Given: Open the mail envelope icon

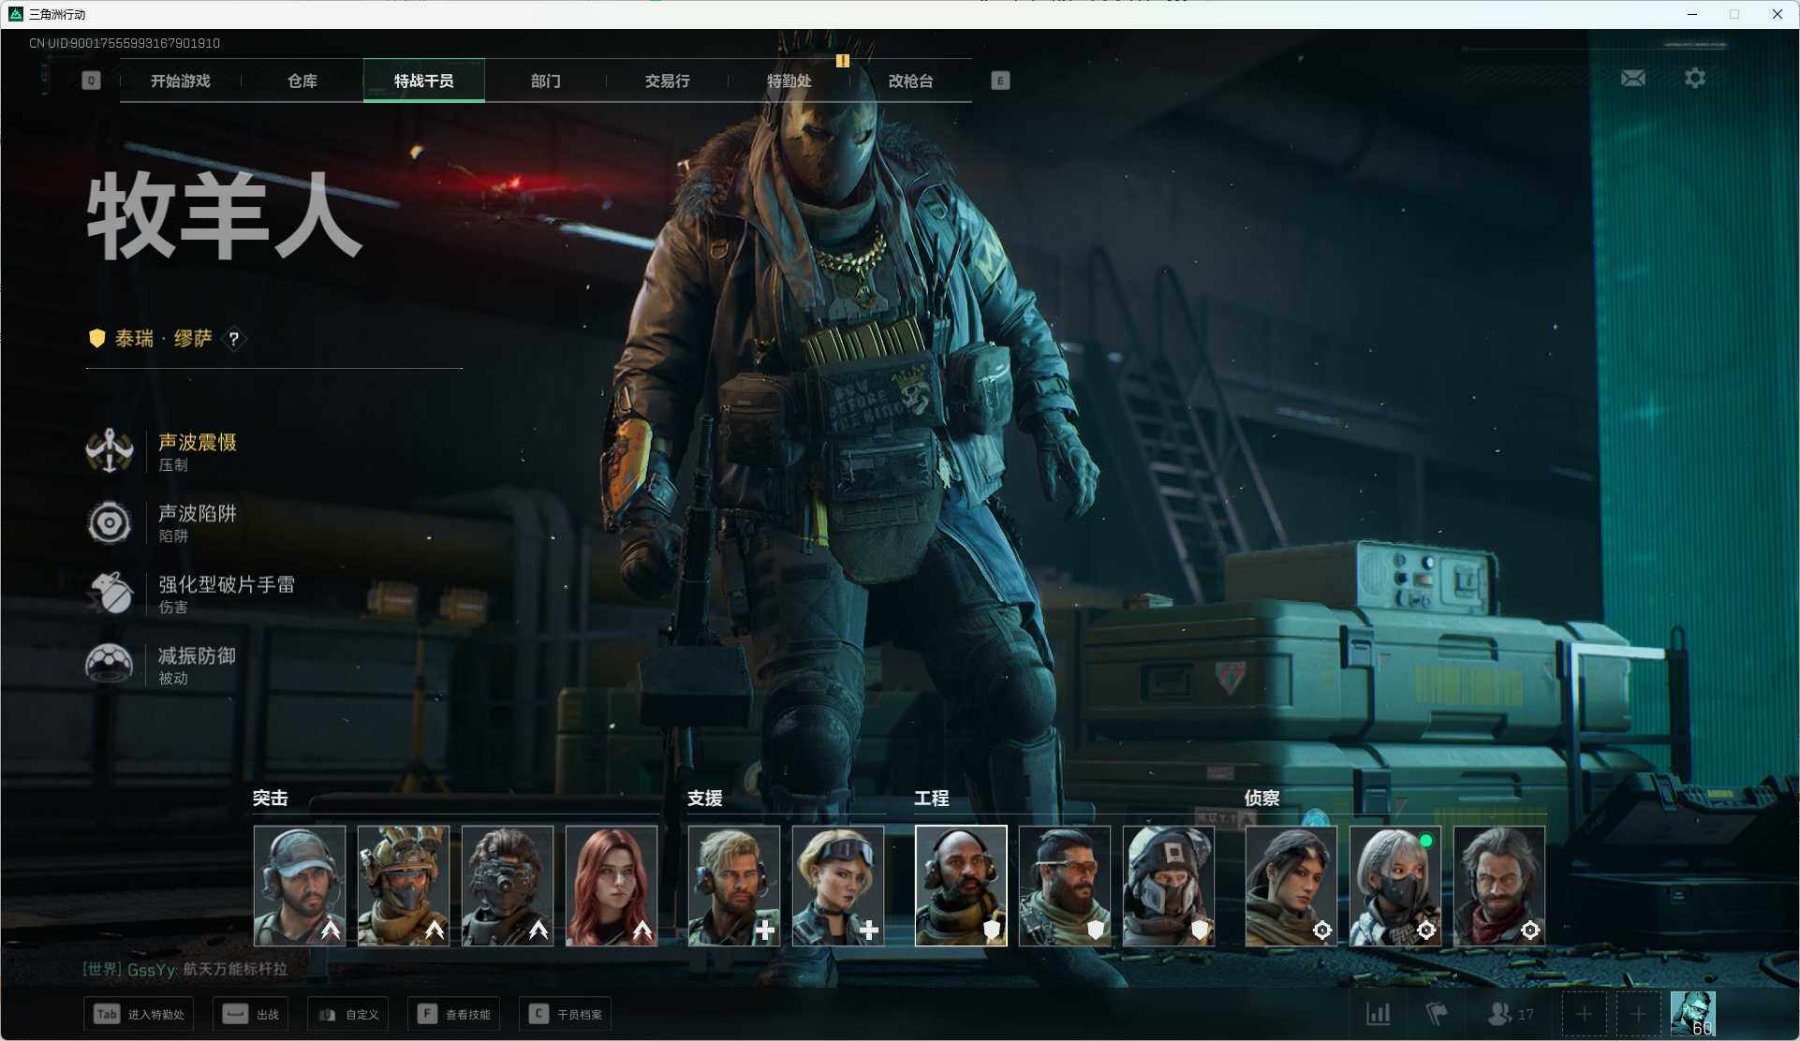Looking at the screenshot, I should click(x=1633, y=78).
